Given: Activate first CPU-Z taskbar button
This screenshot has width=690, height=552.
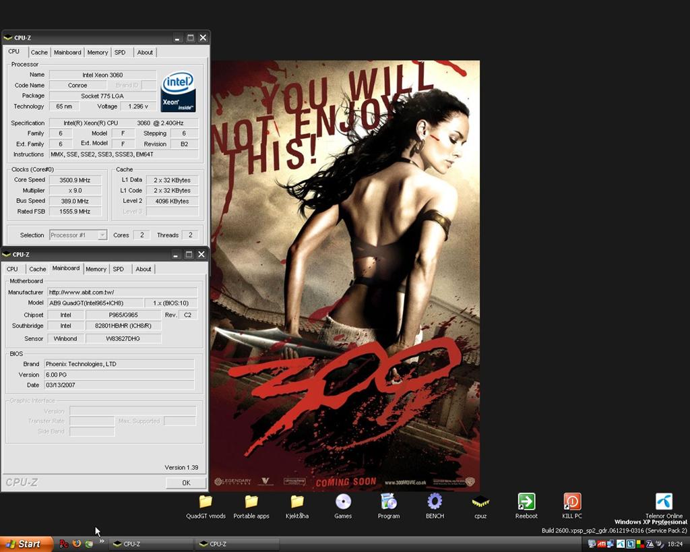Looking at the screenshot, I should [151, 544].
